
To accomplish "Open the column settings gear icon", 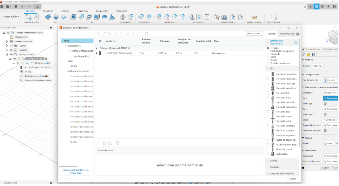I will tap(100, 41).
